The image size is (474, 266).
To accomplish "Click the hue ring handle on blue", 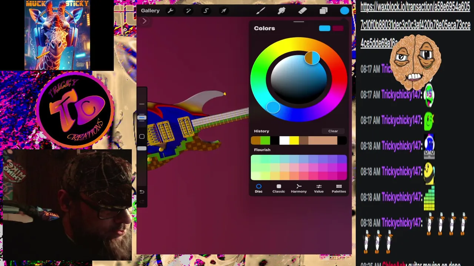I will [x=273, y=107].
